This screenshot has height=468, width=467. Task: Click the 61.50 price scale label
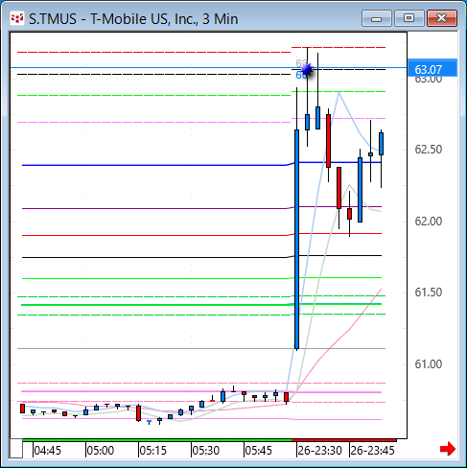pyautogui.click(x=429, y=292)
